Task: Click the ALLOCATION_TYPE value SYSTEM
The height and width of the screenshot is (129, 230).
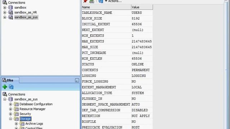Action: [x=142, y=93]
